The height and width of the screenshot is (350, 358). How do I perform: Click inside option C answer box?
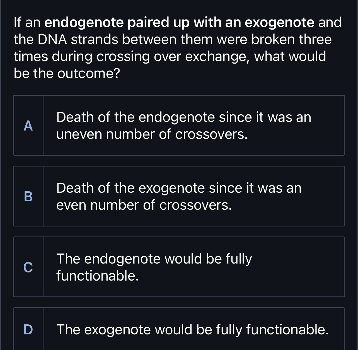(194, 266)
